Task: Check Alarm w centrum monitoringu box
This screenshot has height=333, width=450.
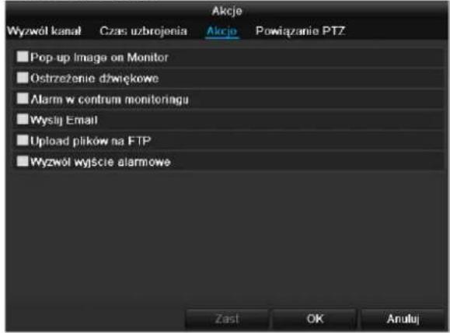Action: point(23,99)
